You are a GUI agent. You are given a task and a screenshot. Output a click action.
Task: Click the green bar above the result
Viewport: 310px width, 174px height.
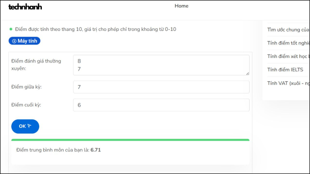tap(130, 140)
